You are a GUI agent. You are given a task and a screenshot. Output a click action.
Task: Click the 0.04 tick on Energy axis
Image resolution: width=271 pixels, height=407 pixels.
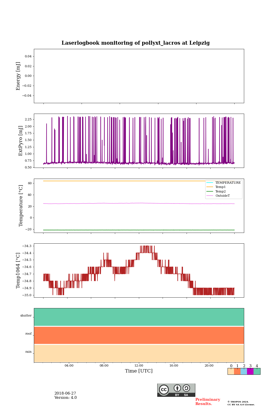(x=28, y=57)
